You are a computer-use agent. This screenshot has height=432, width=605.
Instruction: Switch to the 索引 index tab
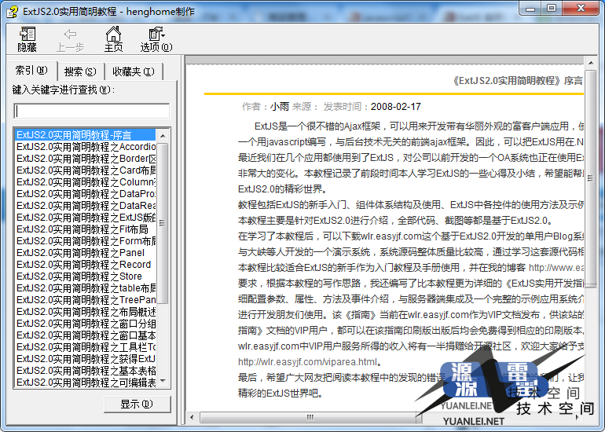(x=31, y=71)
